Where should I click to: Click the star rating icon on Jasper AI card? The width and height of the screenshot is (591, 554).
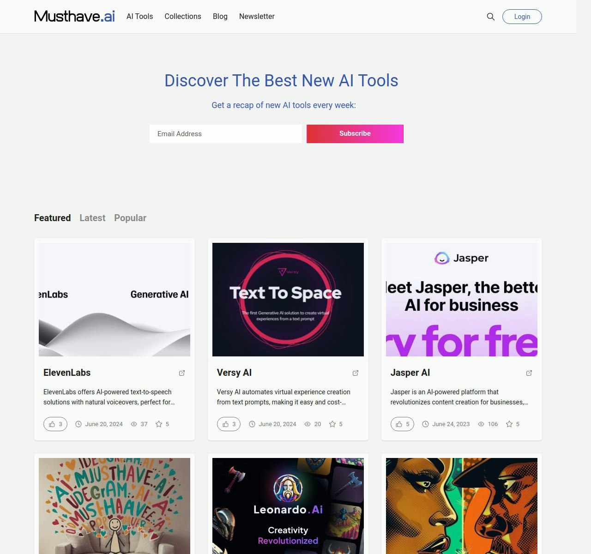[509, 424]
